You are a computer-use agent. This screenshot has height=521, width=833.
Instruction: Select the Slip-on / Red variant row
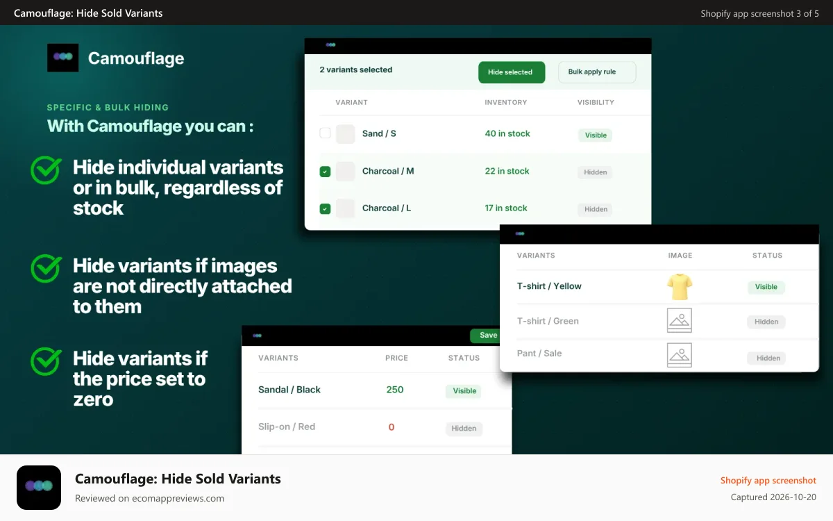click(376, 427)
